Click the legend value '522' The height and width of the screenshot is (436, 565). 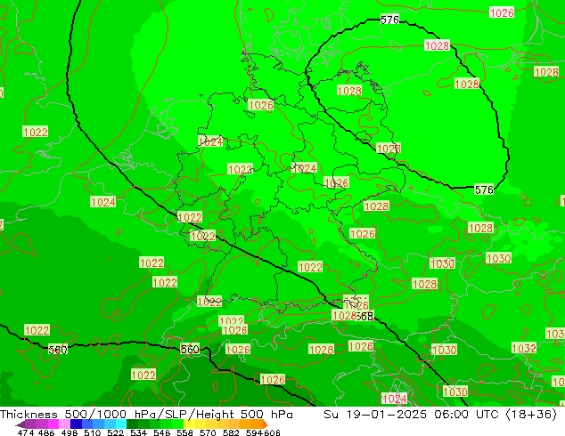pos(115,432)
